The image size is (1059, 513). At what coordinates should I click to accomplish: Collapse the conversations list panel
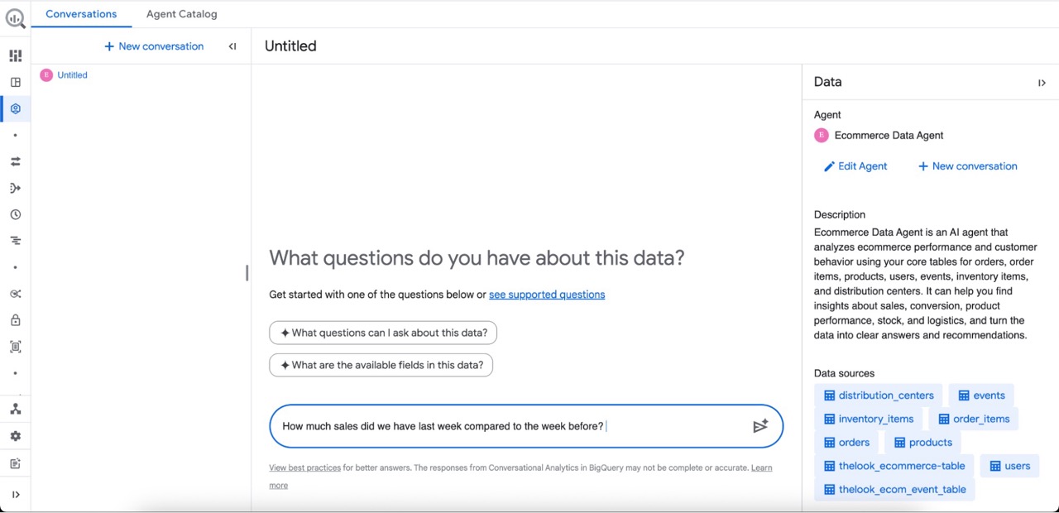point(232,46)
